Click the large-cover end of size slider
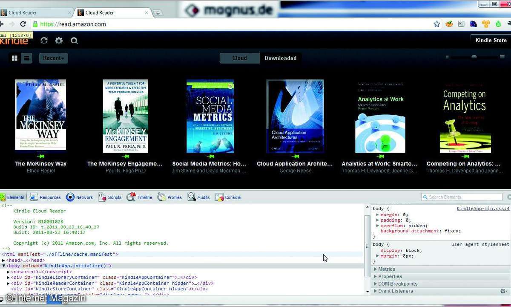The height and width of the screenshot is (307, 511). point(502,57)
